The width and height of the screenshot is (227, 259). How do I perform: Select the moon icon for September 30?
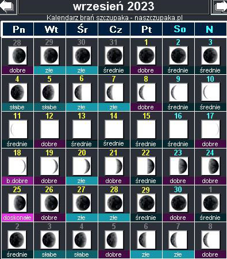tap(178, 203)
